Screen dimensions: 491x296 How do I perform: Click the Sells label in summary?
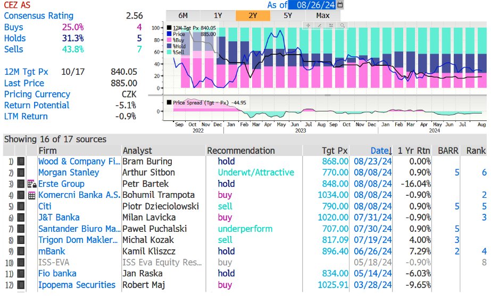tap(13, 49)
